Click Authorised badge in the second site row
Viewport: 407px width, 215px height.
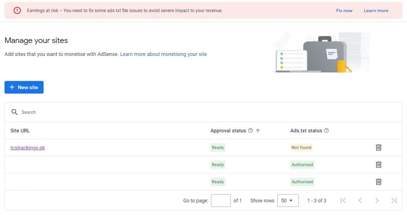pos(302,165)
